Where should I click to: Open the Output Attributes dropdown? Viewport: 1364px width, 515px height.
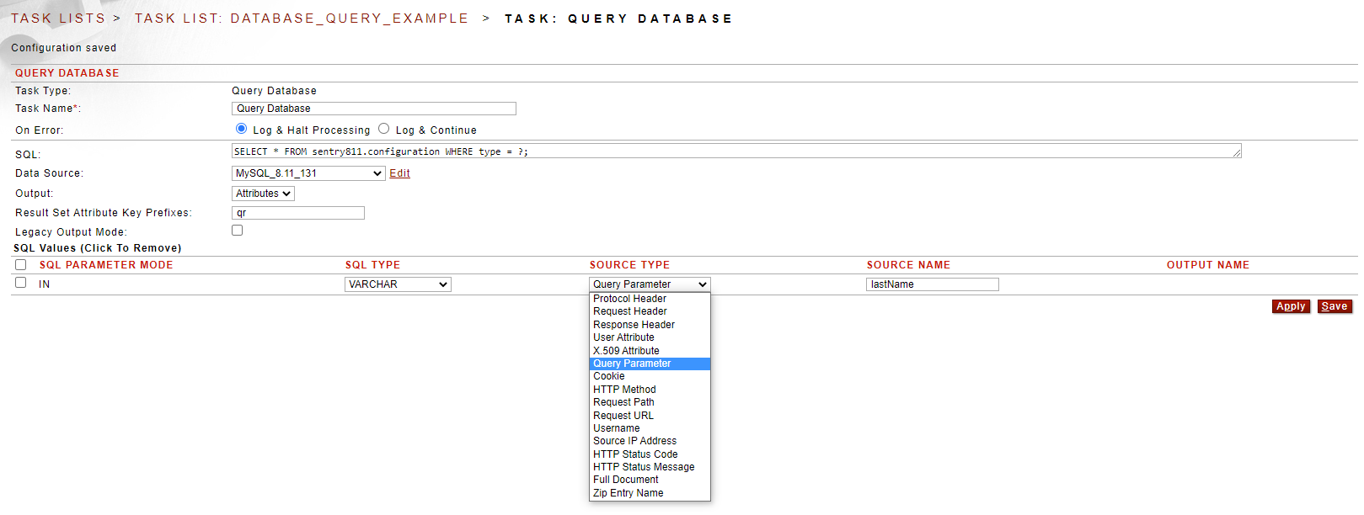[263, 194]
